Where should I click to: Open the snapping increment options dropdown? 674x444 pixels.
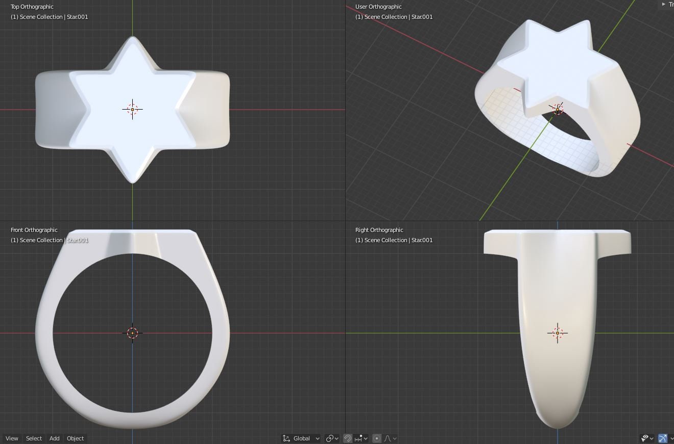[362, 438]
